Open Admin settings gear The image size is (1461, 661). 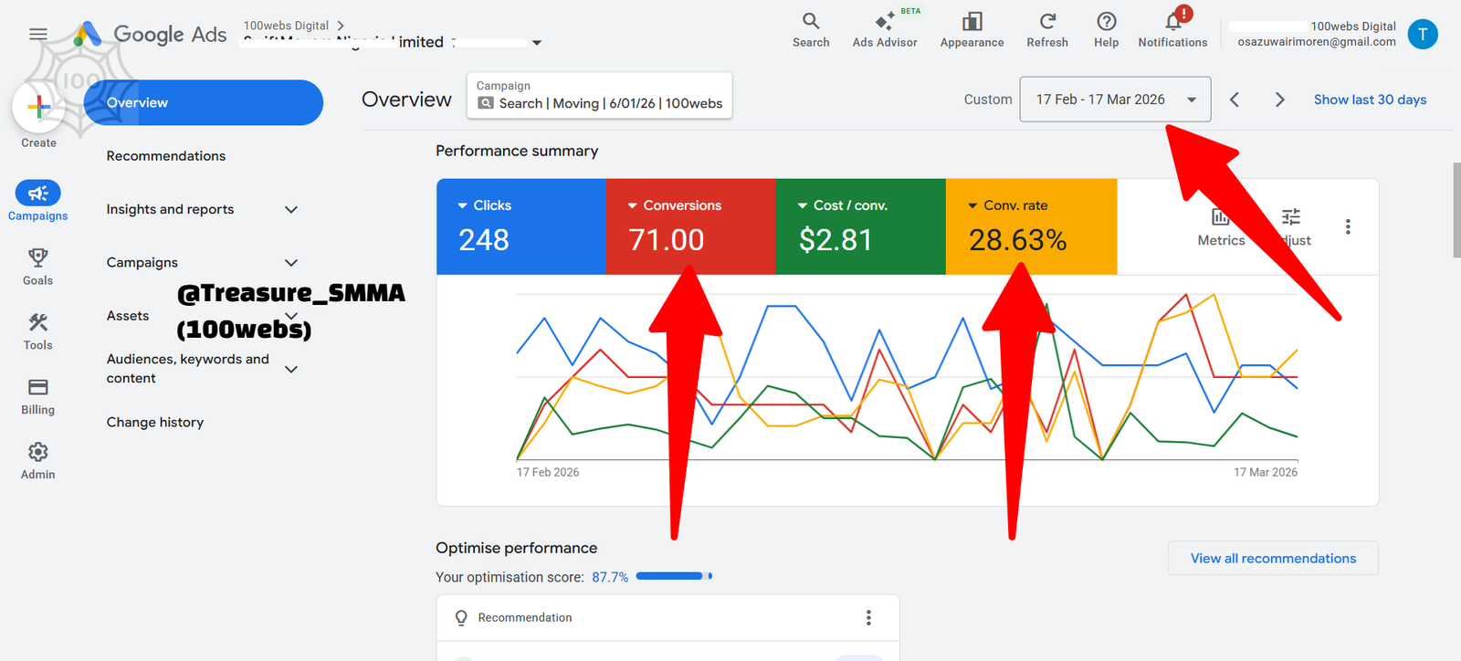coord(37,461)
